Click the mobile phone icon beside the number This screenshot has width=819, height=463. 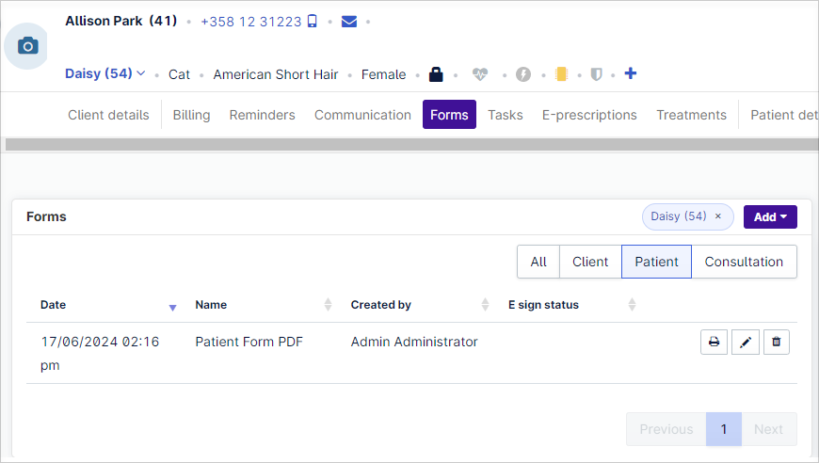(312, 21)
